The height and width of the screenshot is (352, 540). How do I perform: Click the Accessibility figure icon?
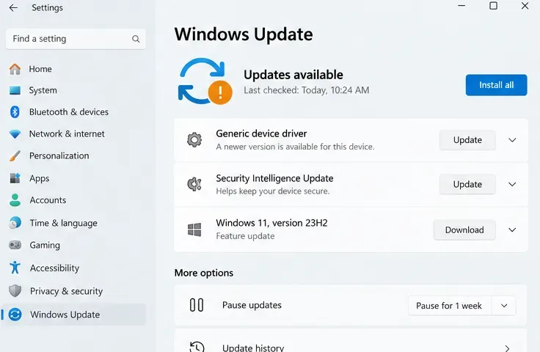[x=15, y=268]
